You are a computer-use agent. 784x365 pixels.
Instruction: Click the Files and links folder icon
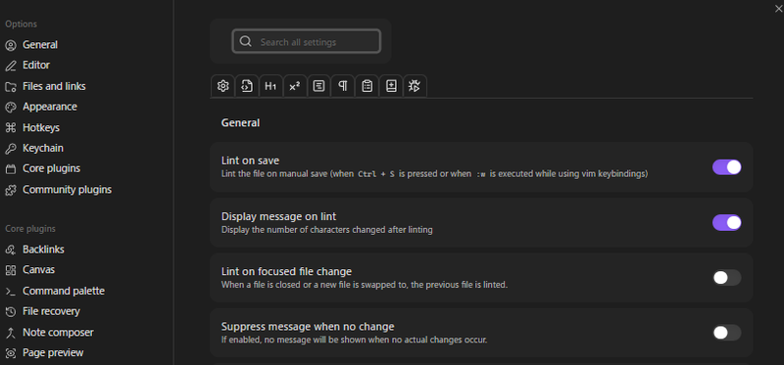(x=11, y=86)
